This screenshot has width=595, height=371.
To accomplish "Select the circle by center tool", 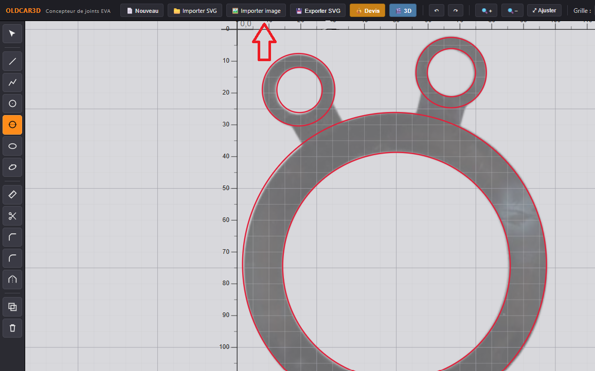I will [x=12, y=104].
